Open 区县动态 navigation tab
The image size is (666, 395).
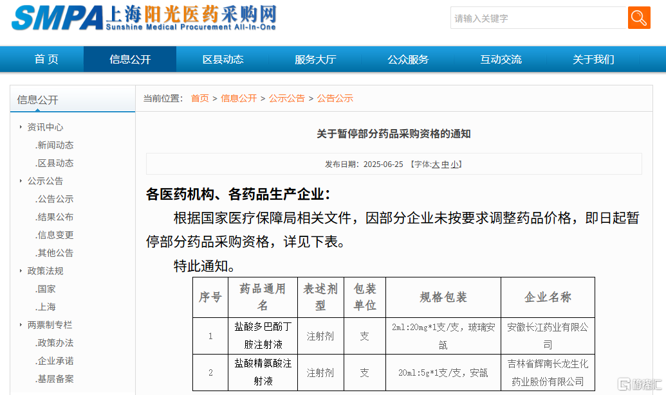pyautogui.click(x=223, y=59)
